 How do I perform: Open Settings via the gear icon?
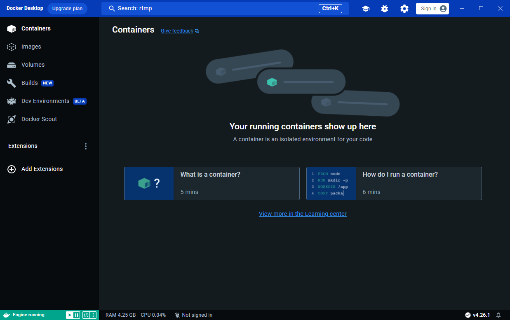click(404, 9)
